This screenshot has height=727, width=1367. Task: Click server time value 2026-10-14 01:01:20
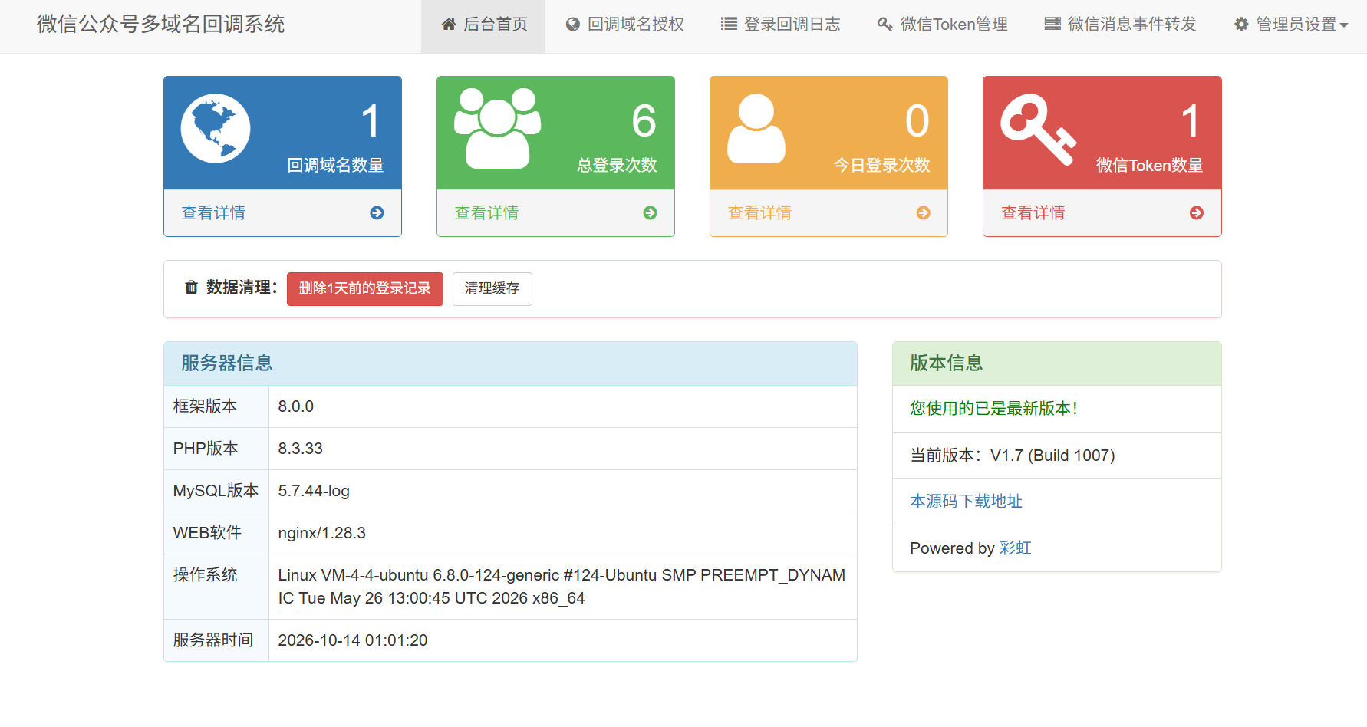tap(353, 640)
